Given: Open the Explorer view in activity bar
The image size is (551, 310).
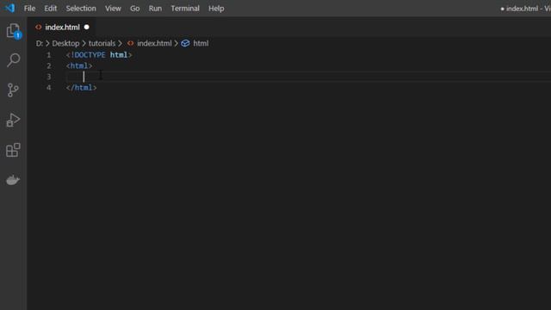Looking at the screenshot, I should pos(14,31).
